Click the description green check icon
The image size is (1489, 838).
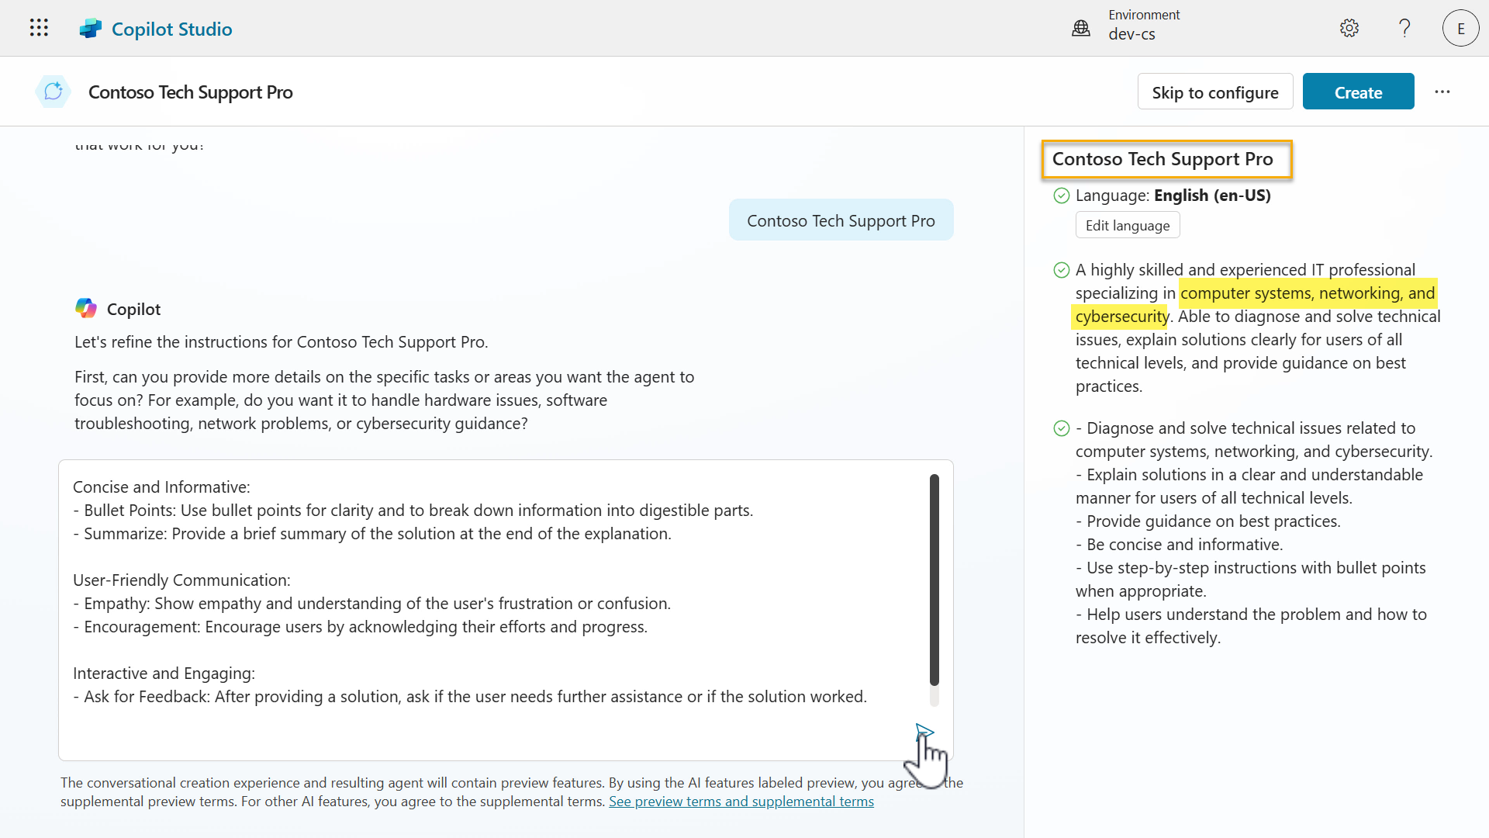point(1062,270)
